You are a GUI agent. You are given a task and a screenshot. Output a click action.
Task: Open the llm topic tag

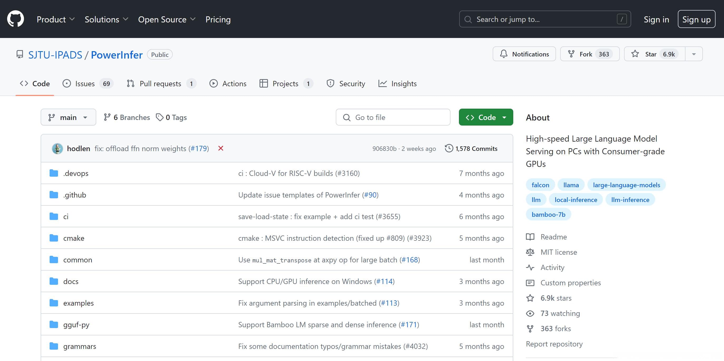tap(536, 199)
